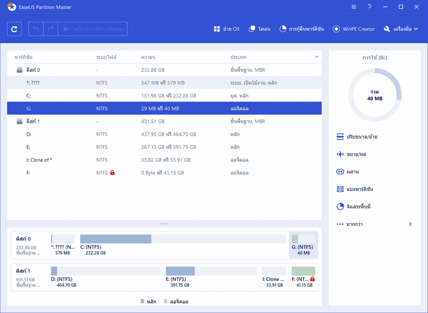Select the E: partition row
Screen dimensions: 428x313
click(x=164, y=147)
